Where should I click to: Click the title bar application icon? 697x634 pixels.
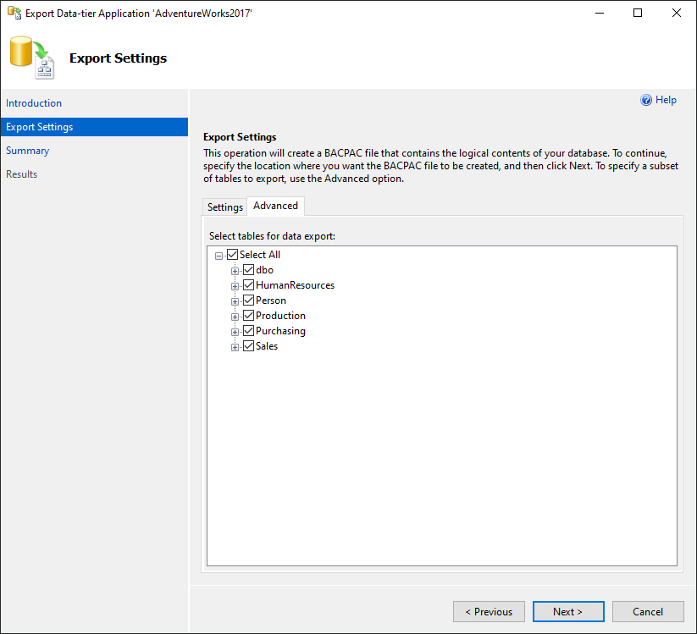pyautogui.click(x=14, y=14)
